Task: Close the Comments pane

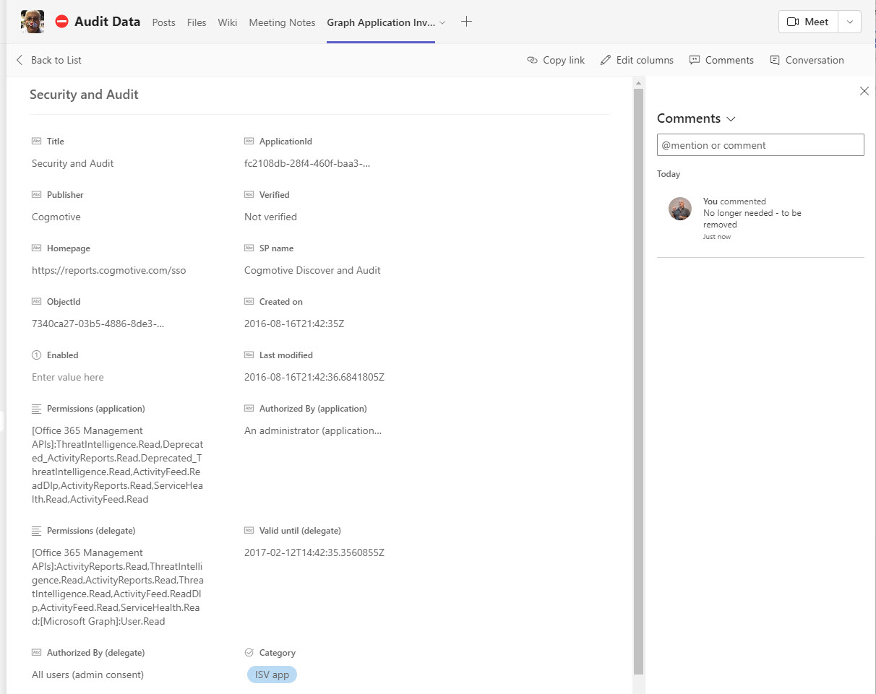Action: tap(864, 91)
